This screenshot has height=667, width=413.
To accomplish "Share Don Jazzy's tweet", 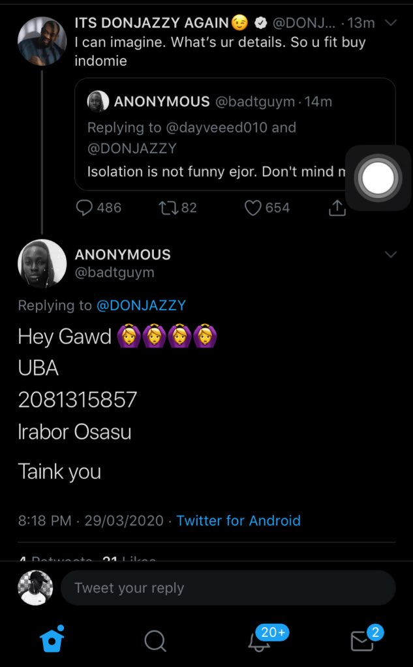I will pyautogui.click(x=337, y=208).
